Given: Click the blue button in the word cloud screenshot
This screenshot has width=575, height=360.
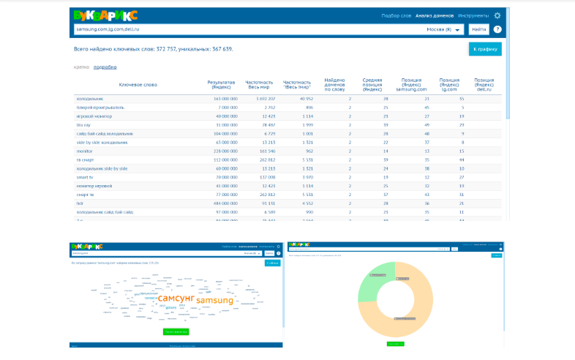Looking at the screenshot, I should [272, 263].
